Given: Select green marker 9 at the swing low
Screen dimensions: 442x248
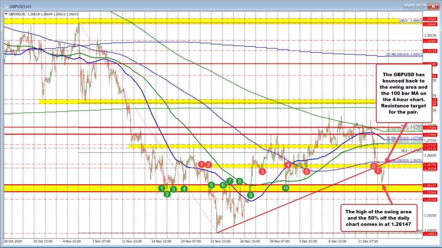Looking at the screenshot, I should [x=251, y=195].
